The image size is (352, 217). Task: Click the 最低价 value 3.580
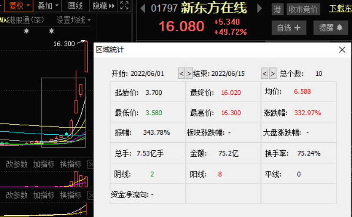point(154,113)
